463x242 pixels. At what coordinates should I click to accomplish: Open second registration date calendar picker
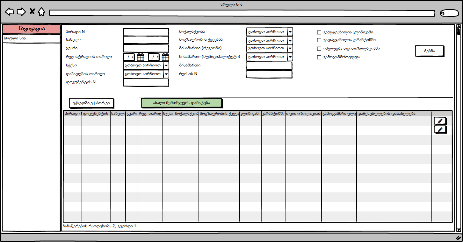click(165, 57)
